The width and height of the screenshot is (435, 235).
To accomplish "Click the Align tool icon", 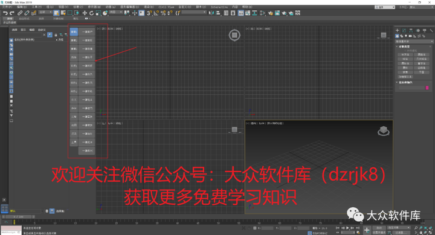I will pyautogui.click(x=218, y=13).
